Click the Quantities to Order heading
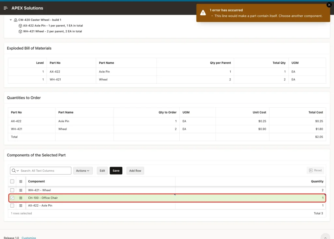This screenshot has width=334, height=239. [24, 98]
